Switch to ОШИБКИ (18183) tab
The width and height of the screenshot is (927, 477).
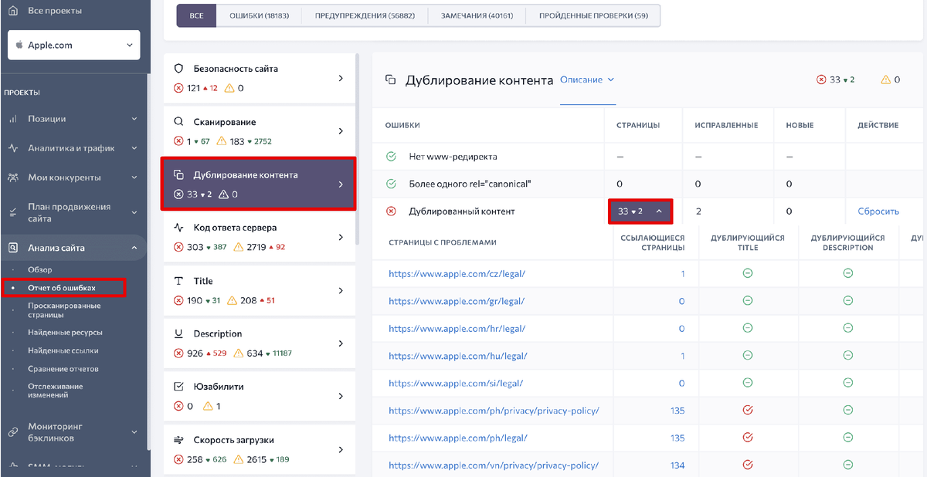point(259,15)
